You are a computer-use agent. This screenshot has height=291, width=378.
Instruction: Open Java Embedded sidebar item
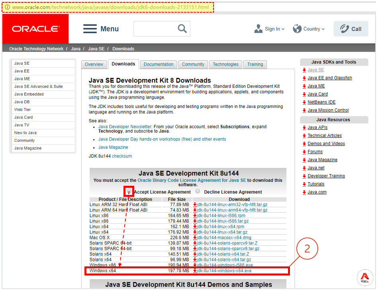(x=43, y=94)
